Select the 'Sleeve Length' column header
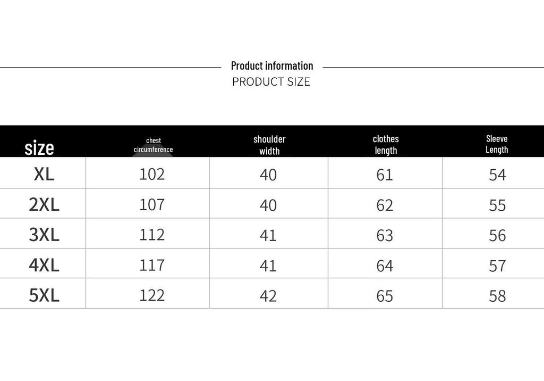Screen dimensions: 544x381 pyautogui.click(x=497, y=144)
